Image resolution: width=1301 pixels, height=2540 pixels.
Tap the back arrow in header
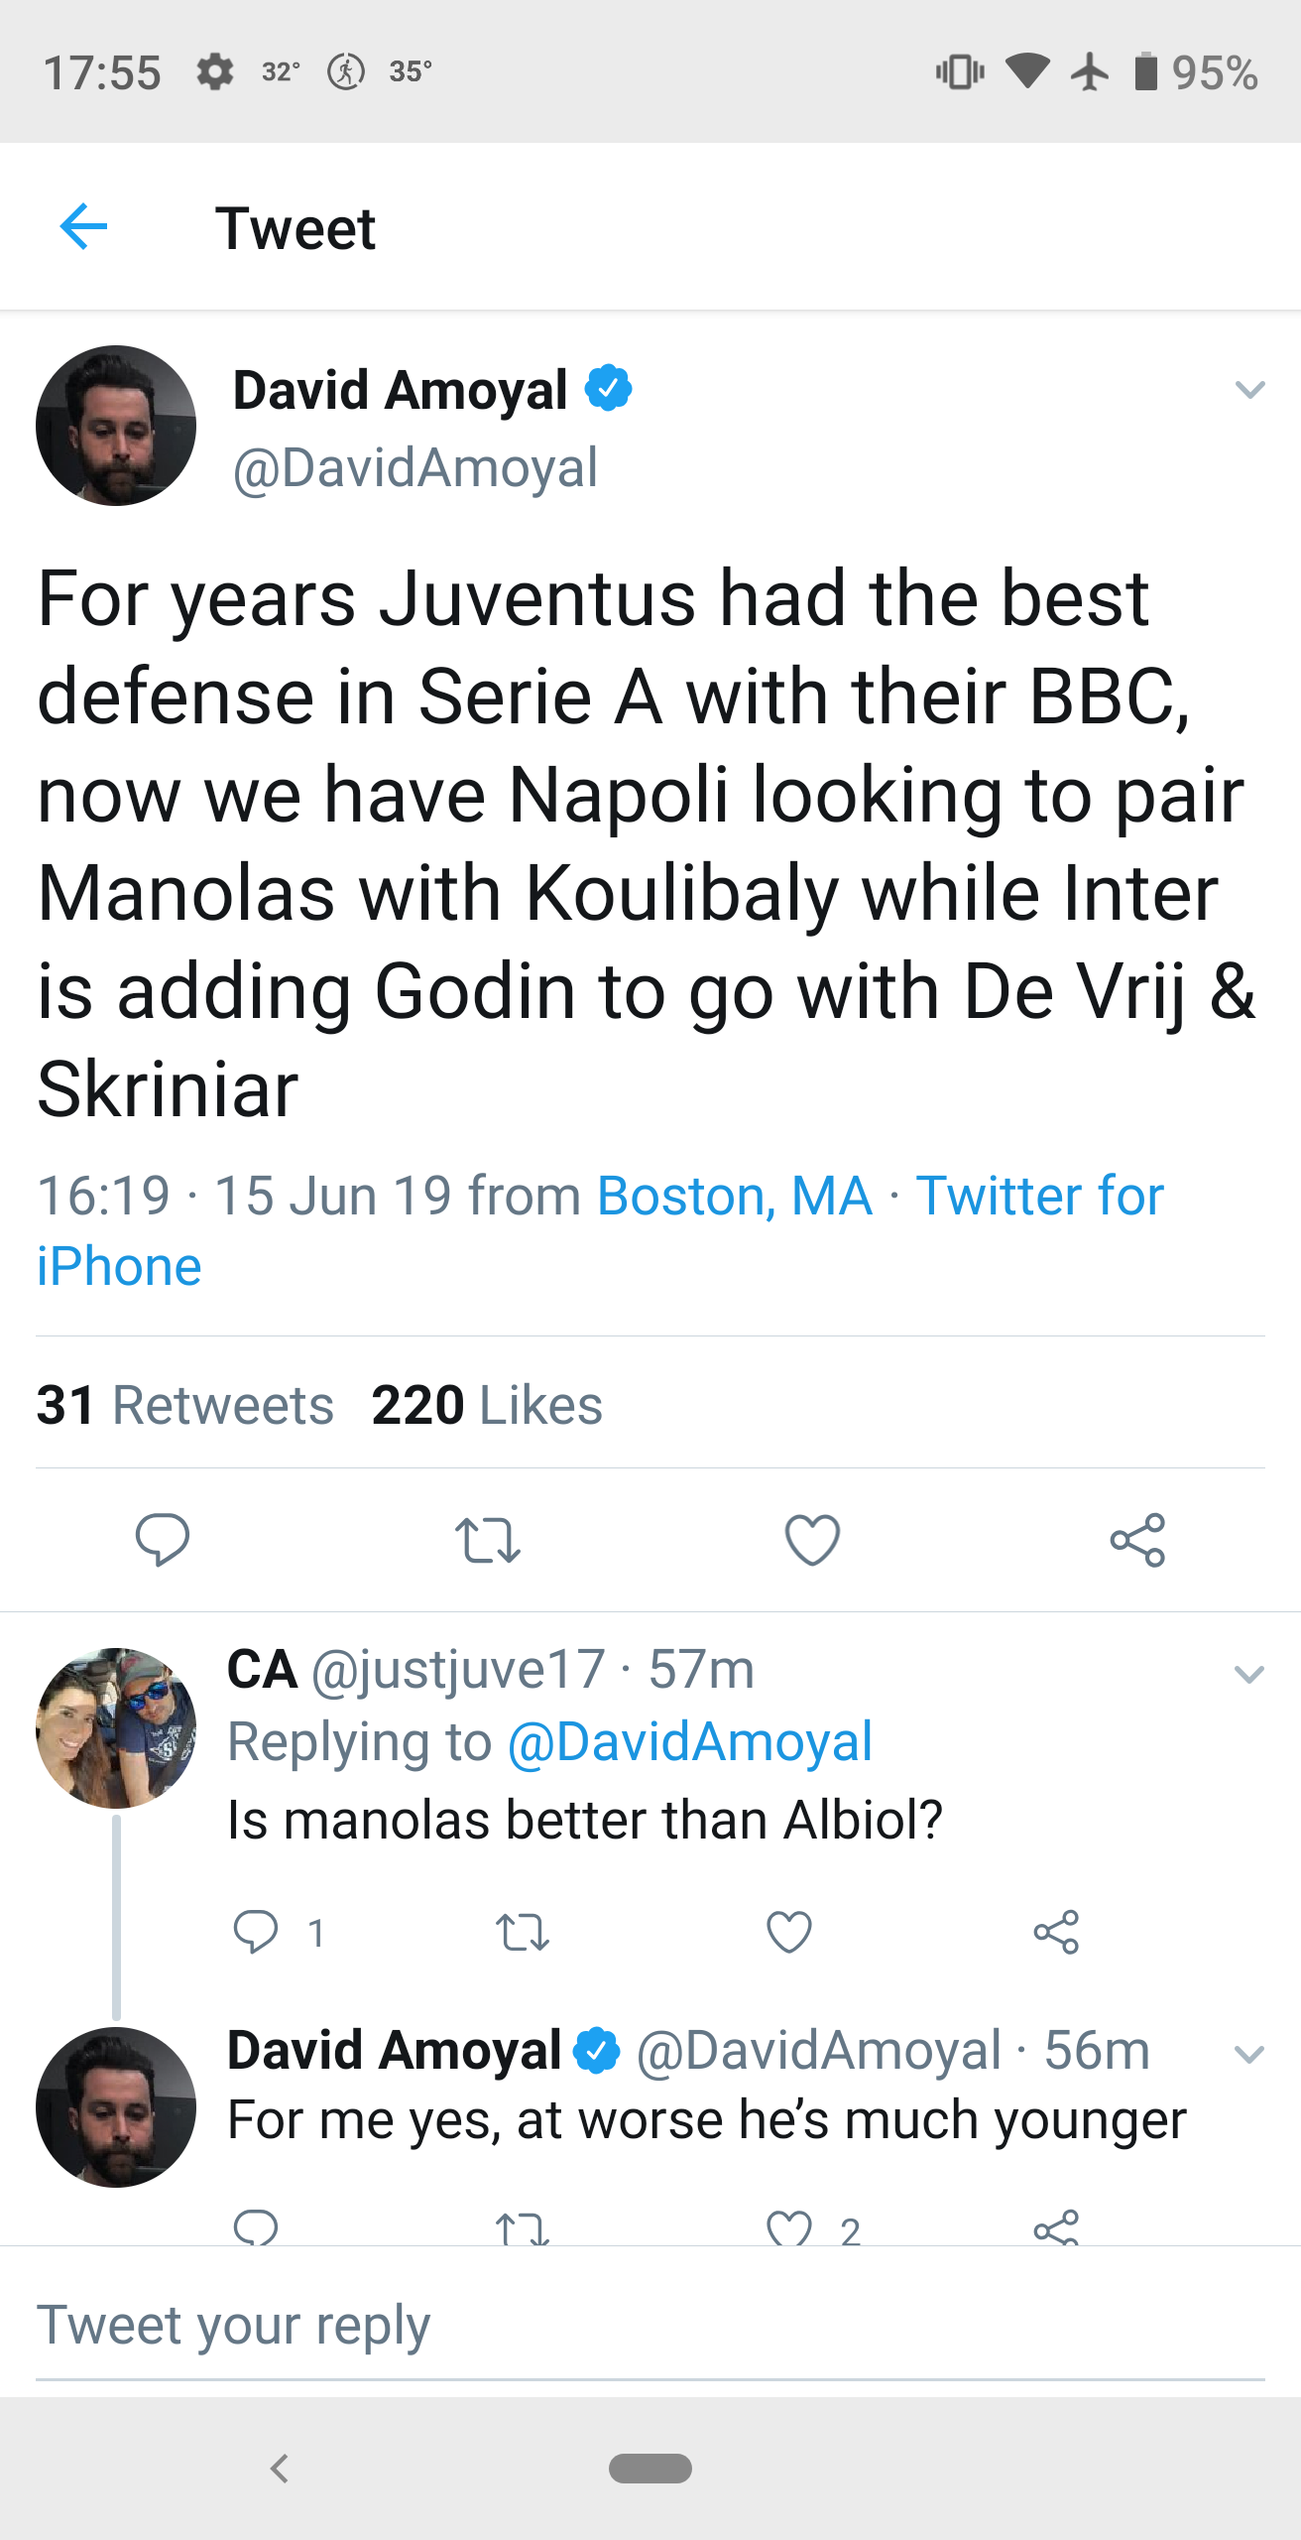click(x=83, y=227)
